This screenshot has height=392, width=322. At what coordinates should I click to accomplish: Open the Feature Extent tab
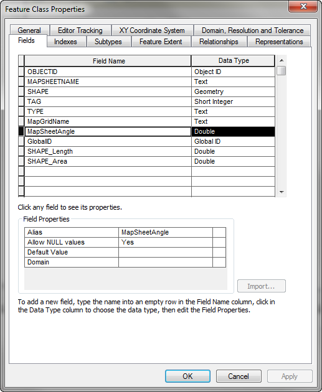coord(161,42)
